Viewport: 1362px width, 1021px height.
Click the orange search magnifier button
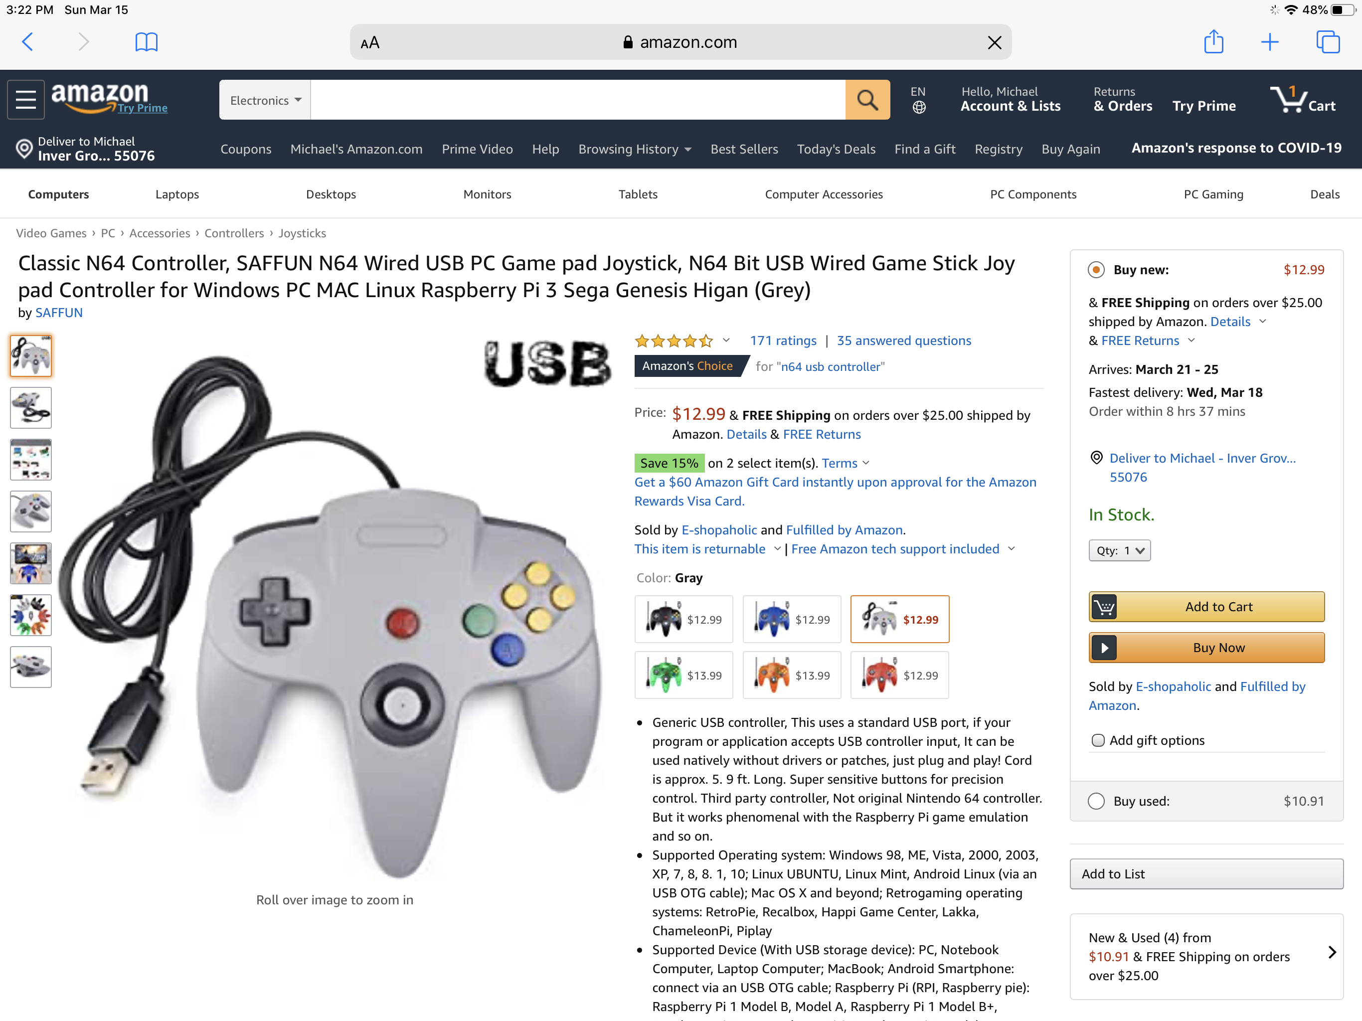867,100
